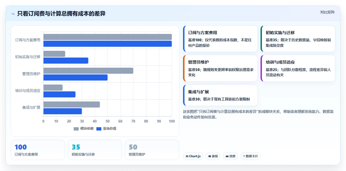
Task: Open the 初始实施与迁移 description card
Action: point(298,39)
